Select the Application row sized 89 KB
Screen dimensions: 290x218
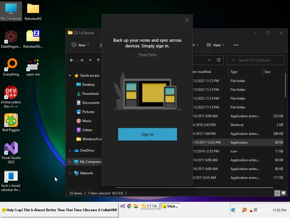(x=238, y=142)
